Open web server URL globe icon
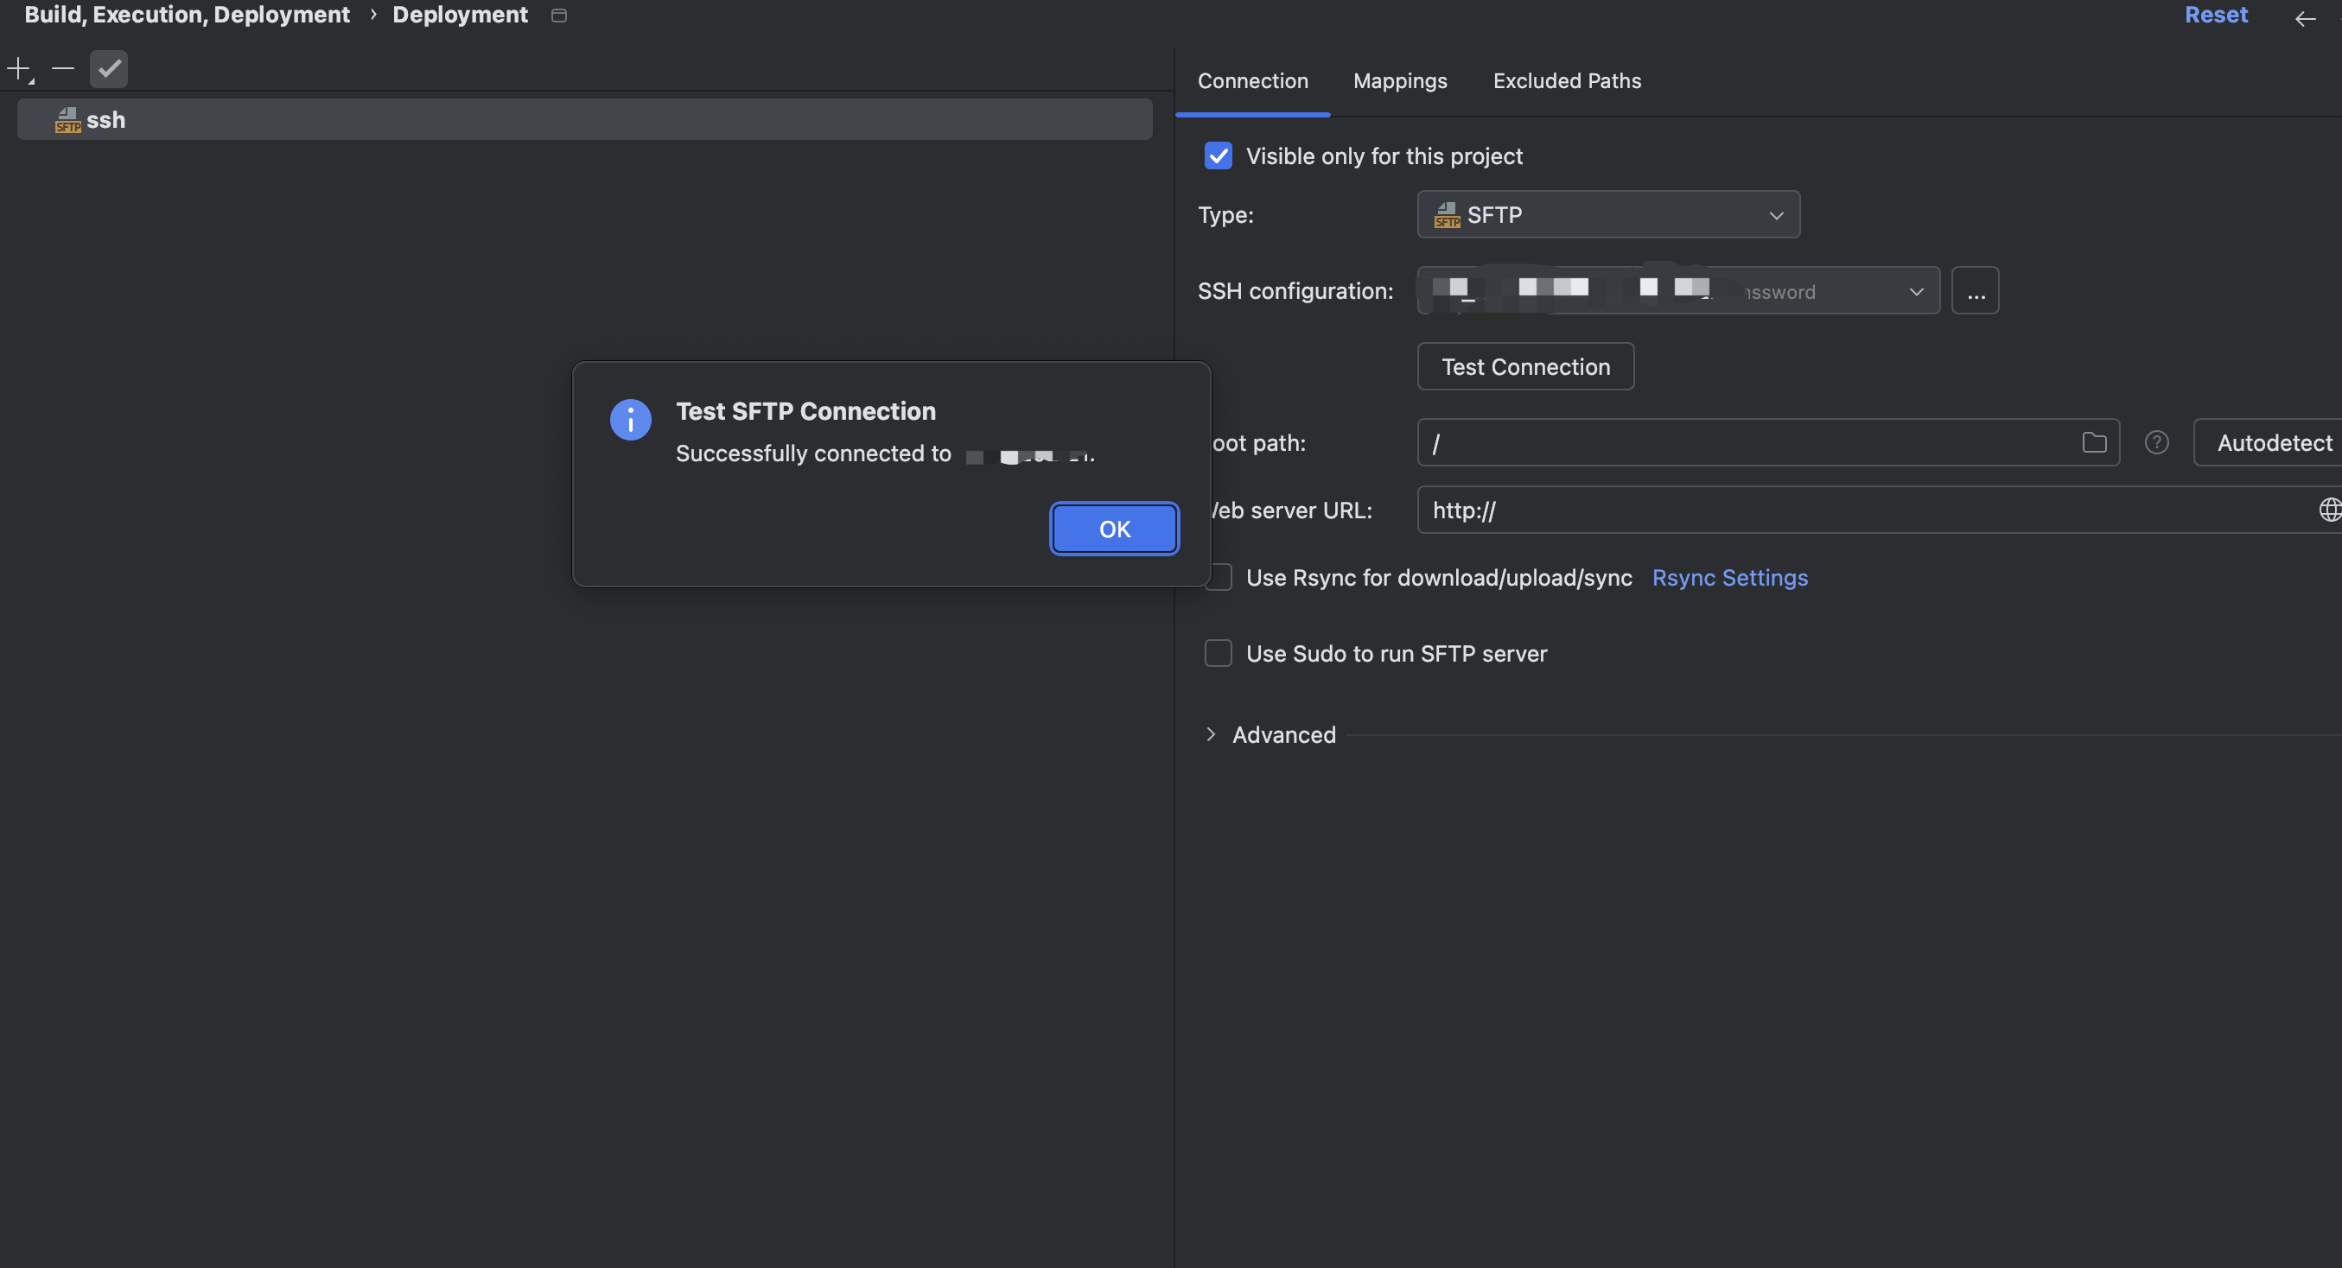This screenshot has height=1268, width=2342. point(2329,510)
